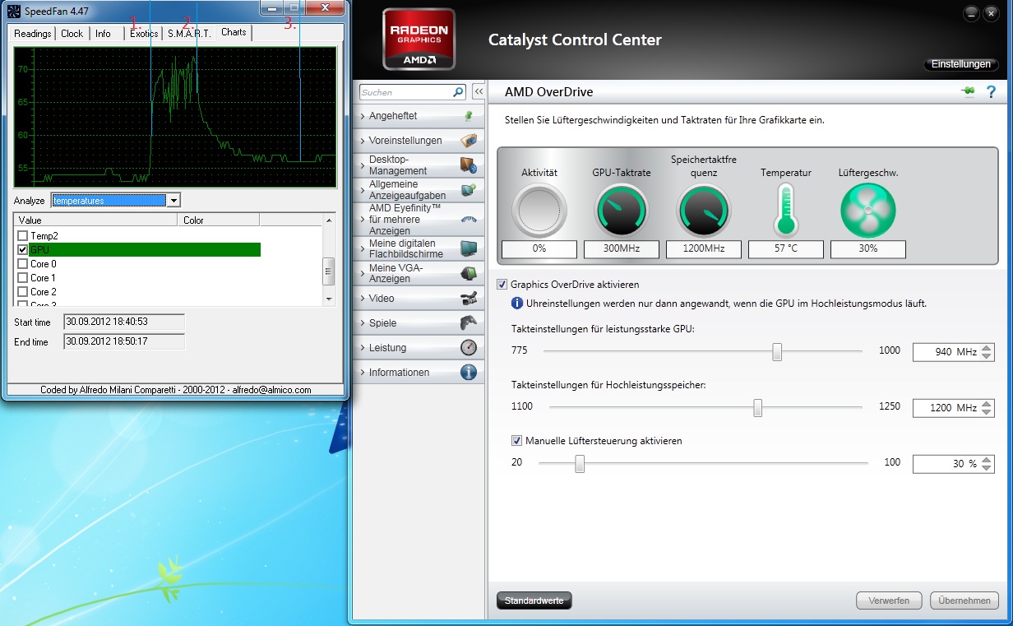Screen dimensions: 1013x626
Task: Increase fan speed with the 30 % up arrow
Action: point(988,460)
